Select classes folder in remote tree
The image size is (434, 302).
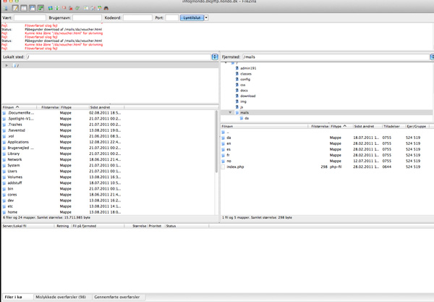pos(246,74)
